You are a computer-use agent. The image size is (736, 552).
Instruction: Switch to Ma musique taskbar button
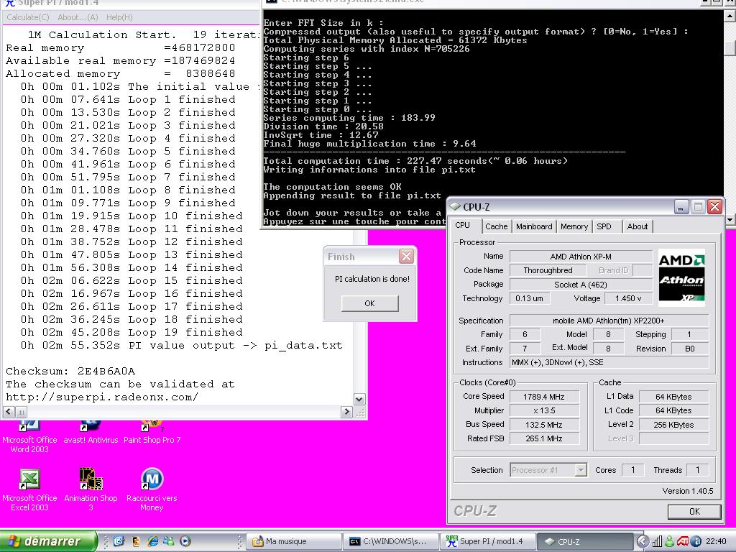(x=294, y=541)
